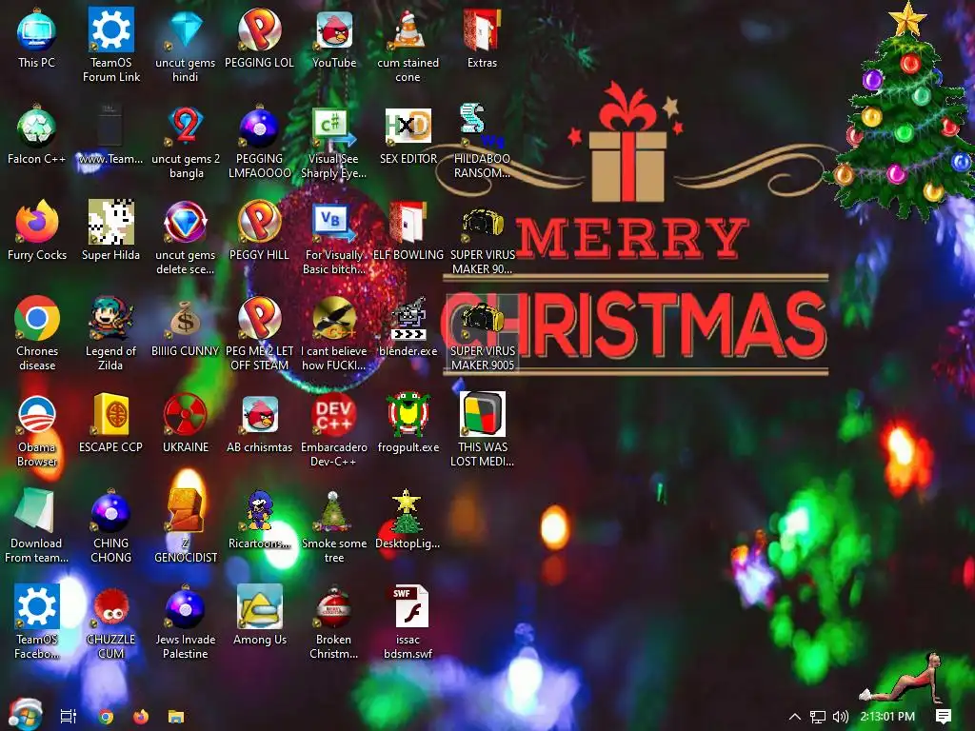This screenshot has height=731, width=975.
Task: Open the network status tray icon
Action: pyautogui.click(x=818, y=717)
